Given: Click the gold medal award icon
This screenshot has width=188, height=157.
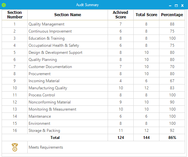Looking at the screenshot, I should tap(15, 147).
